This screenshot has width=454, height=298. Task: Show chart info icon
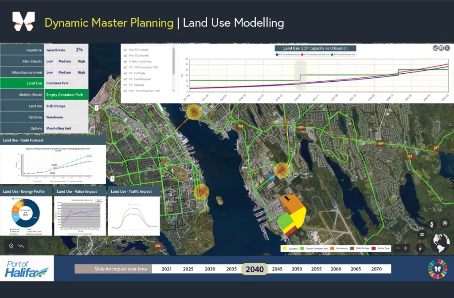pyautogui.click(x=447, y=48)
